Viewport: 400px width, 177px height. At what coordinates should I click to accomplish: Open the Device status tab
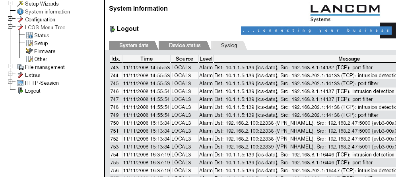(184, 46)
